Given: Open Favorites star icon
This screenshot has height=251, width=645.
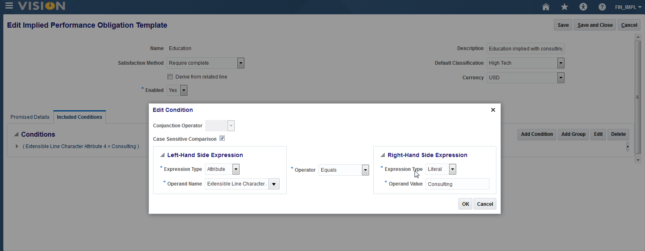Looking at the screenshot, I should click(564, 7).
